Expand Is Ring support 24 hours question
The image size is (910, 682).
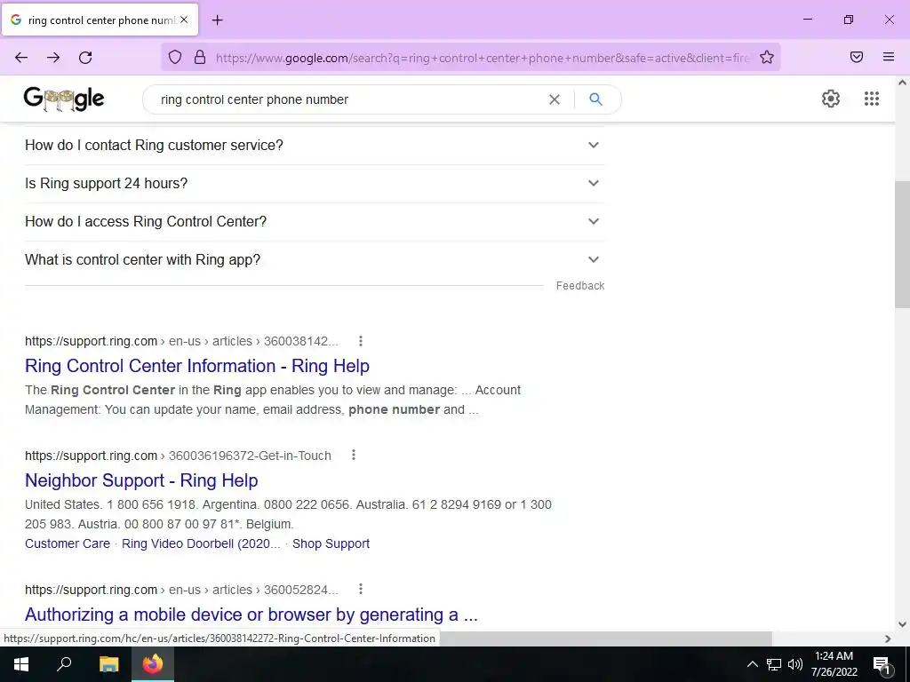click(315, 183)
